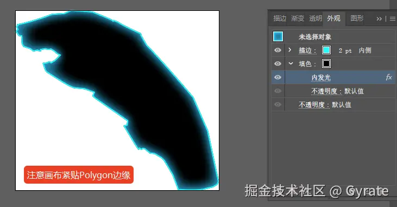Open the panel hamburger menu
Screen dimensions: 397x207
pos(393,19)
